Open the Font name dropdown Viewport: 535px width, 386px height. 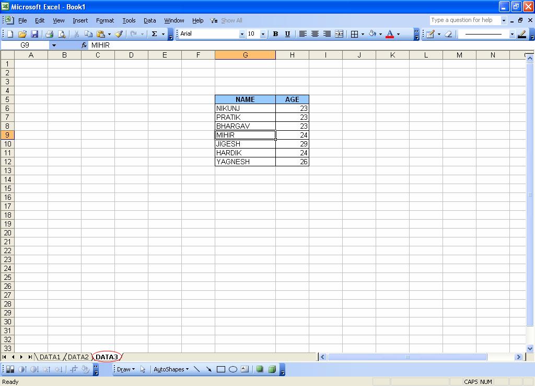(242, 34)
